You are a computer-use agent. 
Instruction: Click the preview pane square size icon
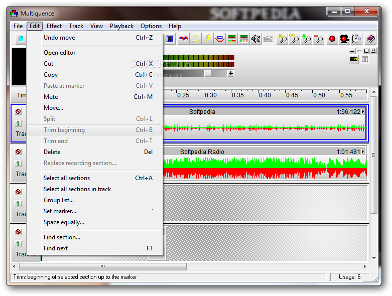pyautogui.click(x=366, y=51)
